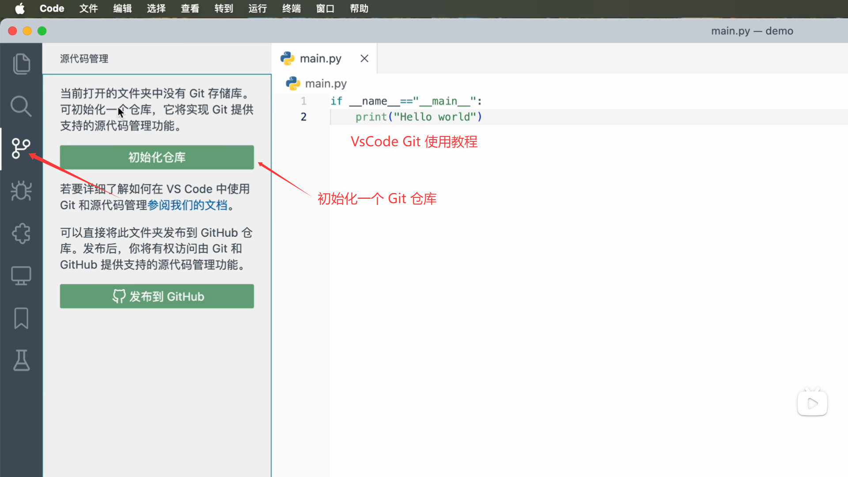Viewport: 848px width, 477px height.
Task: Open the Extensions puzzle icon
Action: (x=21, y=233)
